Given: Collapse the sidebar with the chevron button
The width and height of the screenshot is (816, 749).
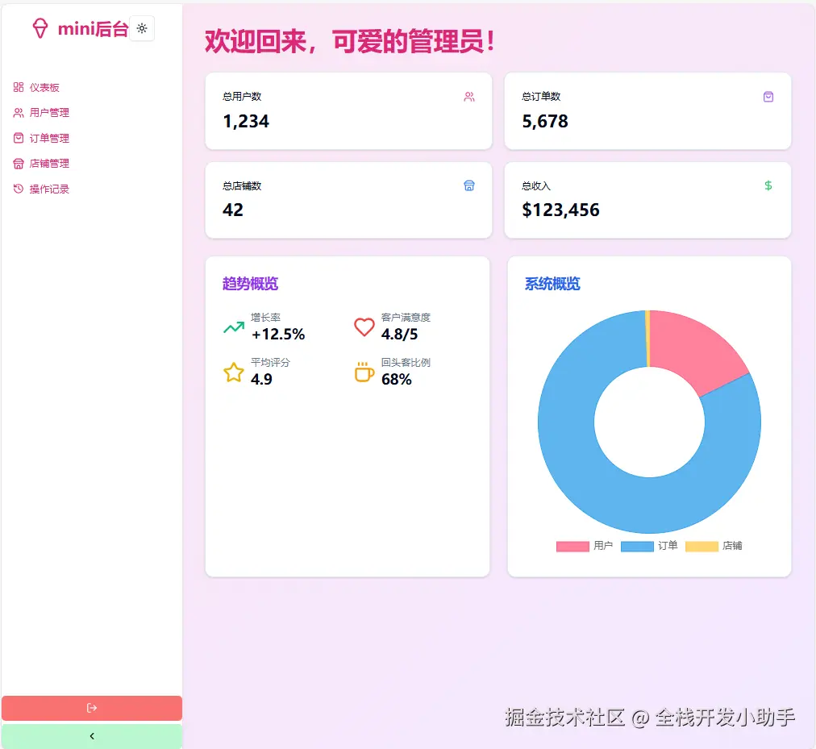Looking at the screenshot, I should (x=91, y=735).
